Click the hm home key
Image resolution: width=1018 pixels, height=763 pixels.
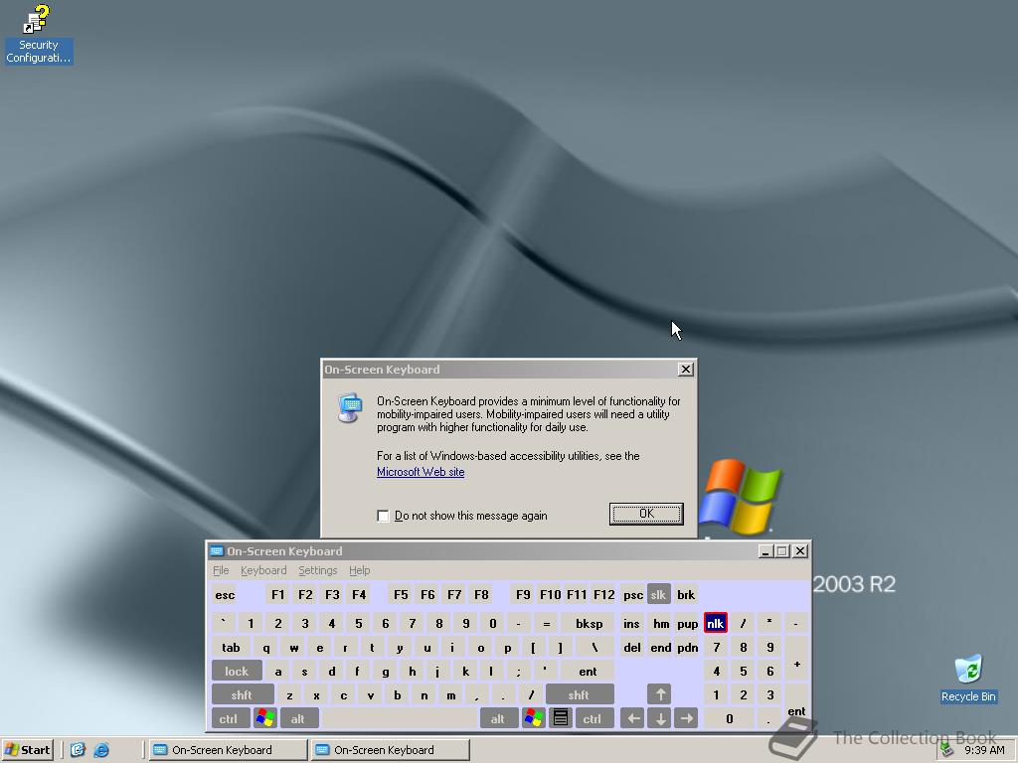tap(660, 623)
